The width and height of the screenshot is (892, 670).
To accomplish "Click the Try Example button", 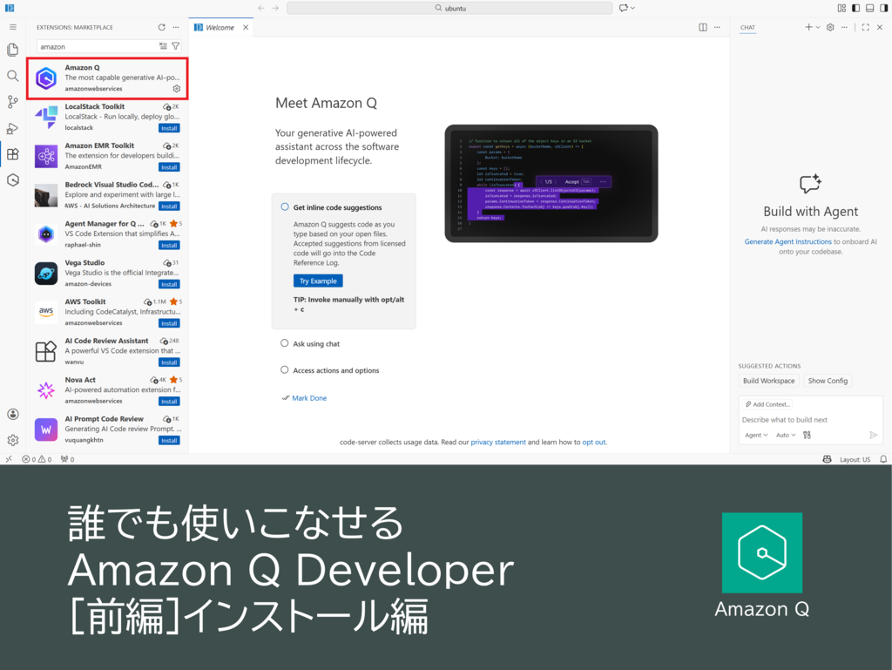I will point(318,281).
